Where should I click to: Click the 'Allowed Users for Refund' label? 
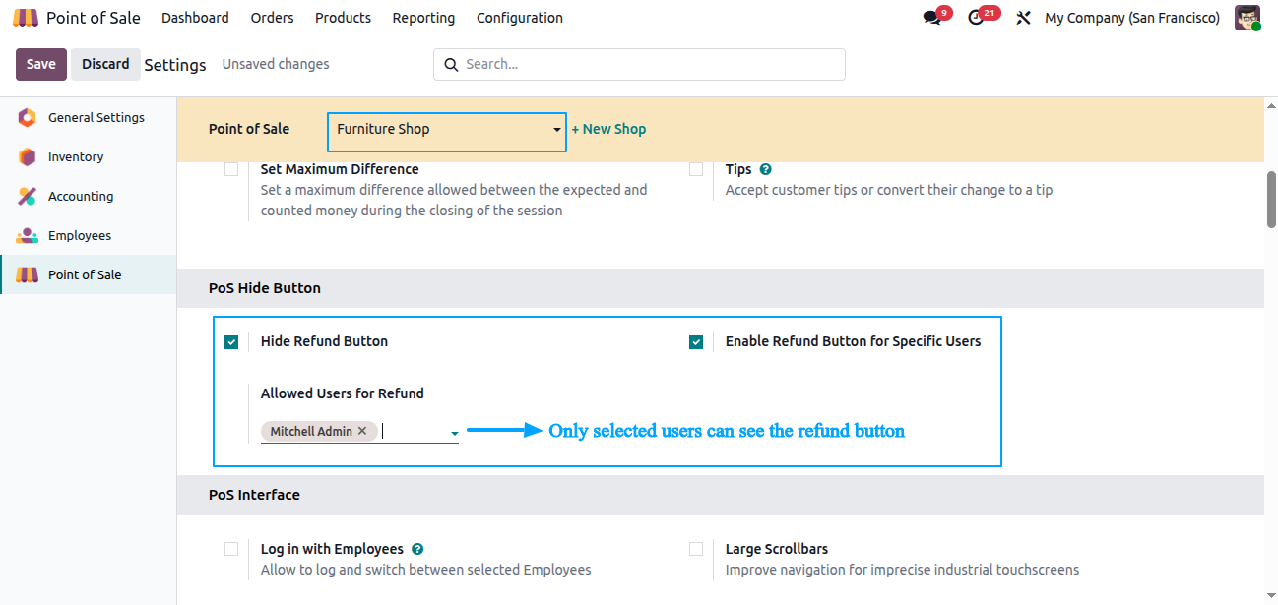[x=343, y=393]
